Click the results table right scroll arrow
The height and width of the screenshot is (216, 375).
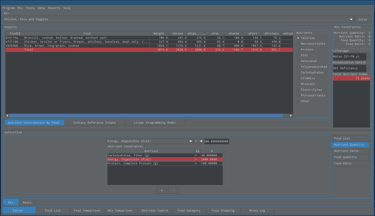click(291, 116)
